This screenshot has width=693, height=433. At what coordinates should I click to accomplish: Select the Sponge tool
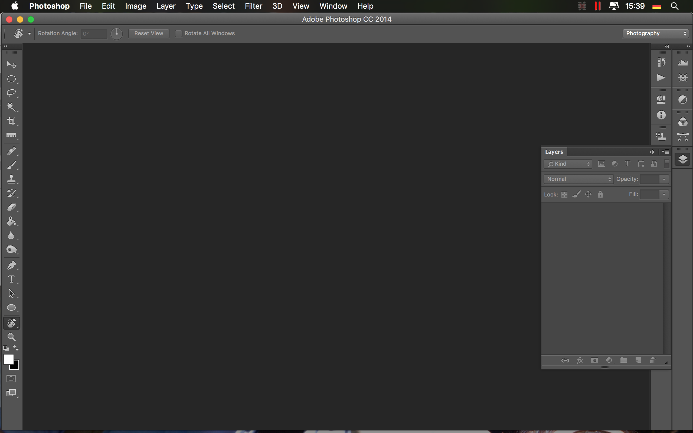pos(11,250)
